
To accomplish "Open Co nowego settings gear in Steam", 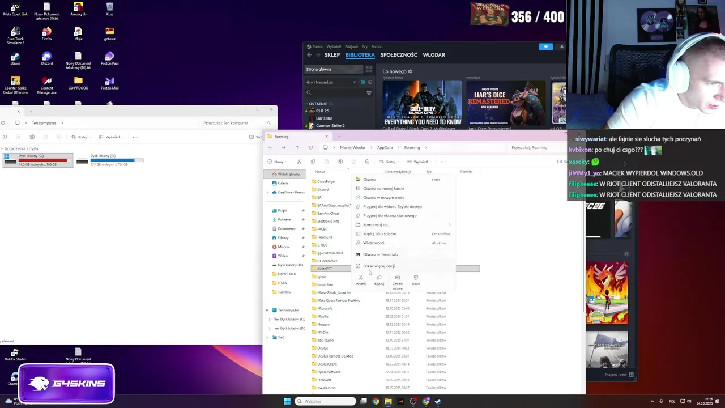I will (410, 71).
